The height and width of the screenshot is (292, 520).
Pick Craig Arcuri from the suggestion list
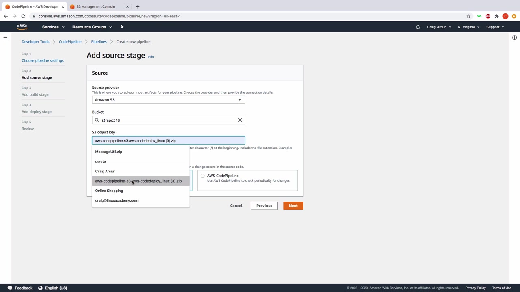pyautogui.click(x=141, y=171)
